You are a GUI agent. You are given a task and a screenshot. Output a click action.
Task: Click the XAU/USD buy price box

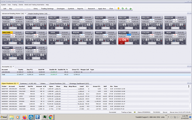coord(18,40)
